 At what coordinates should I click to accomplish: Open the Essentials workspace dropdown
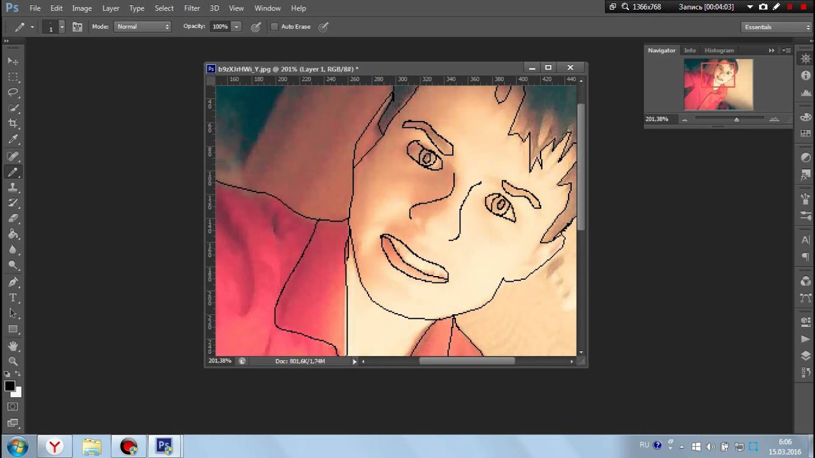(x=776, y=27)
